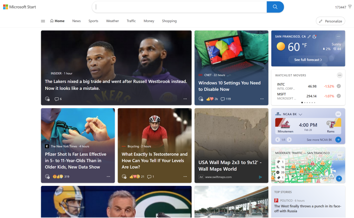Open comments on the Testosterone article
The width and height of the screenshot is (354, 218).
click(x=150, y=177)
